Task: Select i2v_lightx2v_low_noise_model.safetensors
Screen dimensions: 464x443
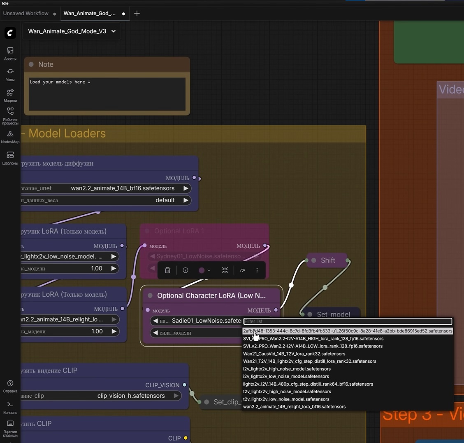Action: 348,376
